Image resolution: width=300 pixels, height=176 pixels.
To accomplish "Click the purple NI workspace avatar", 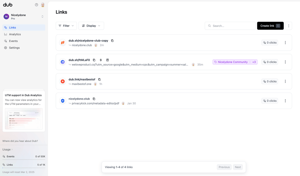I will point(6,16).
